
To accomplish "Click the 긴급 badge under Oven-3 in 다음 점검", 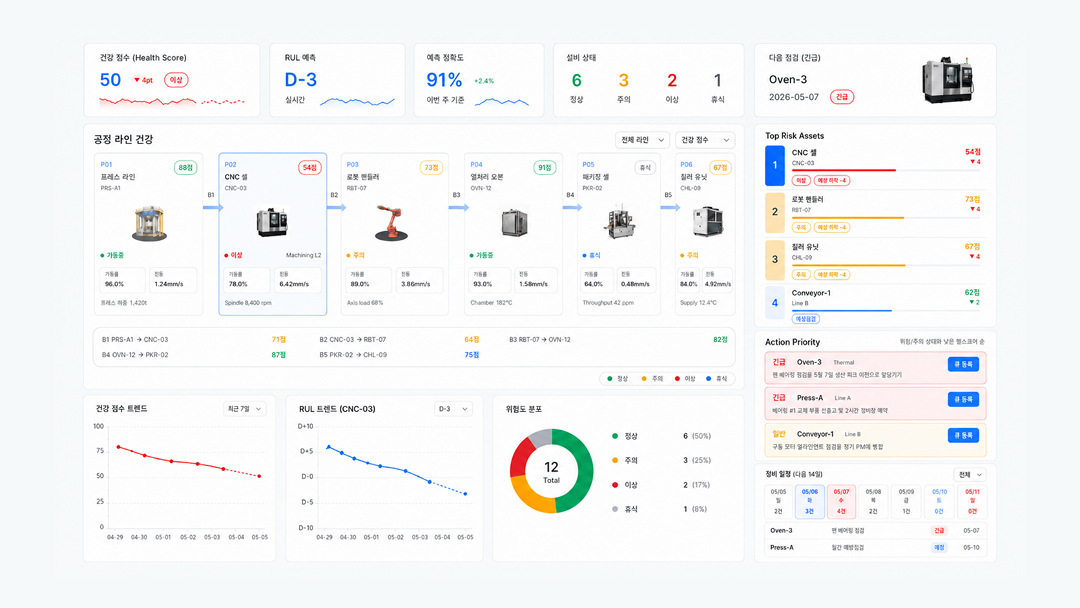I will (842, 97).
